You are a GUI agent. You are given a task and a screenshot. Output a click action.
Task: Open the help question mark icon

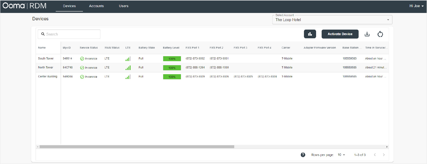303,155
